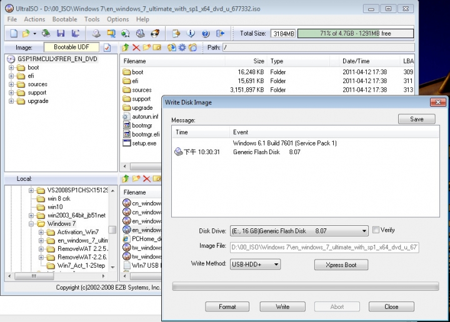Image resolution: width=450 pixels, height=322 pixels.
Task: Click the Convert image toolbar icon
Action: (126, 34)
